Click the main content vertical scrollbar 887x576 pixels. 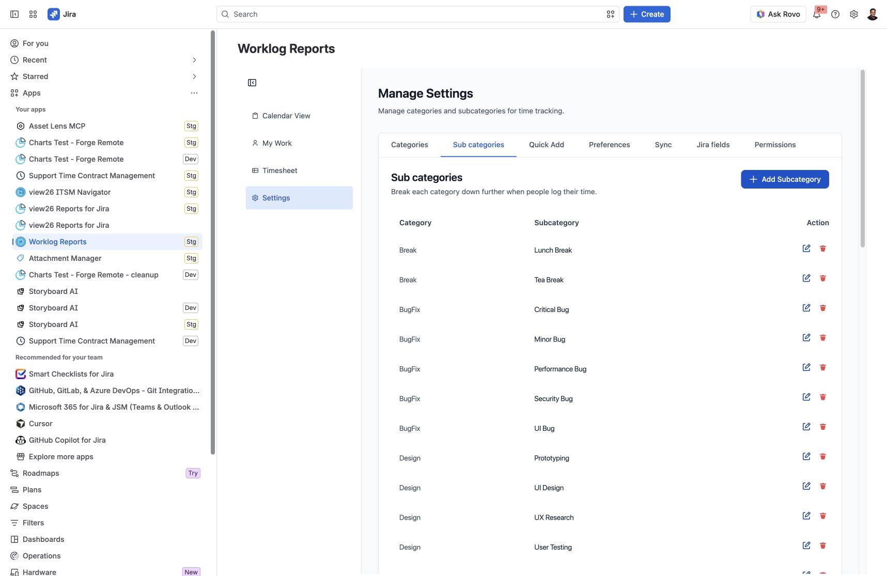tap(863, 159)
